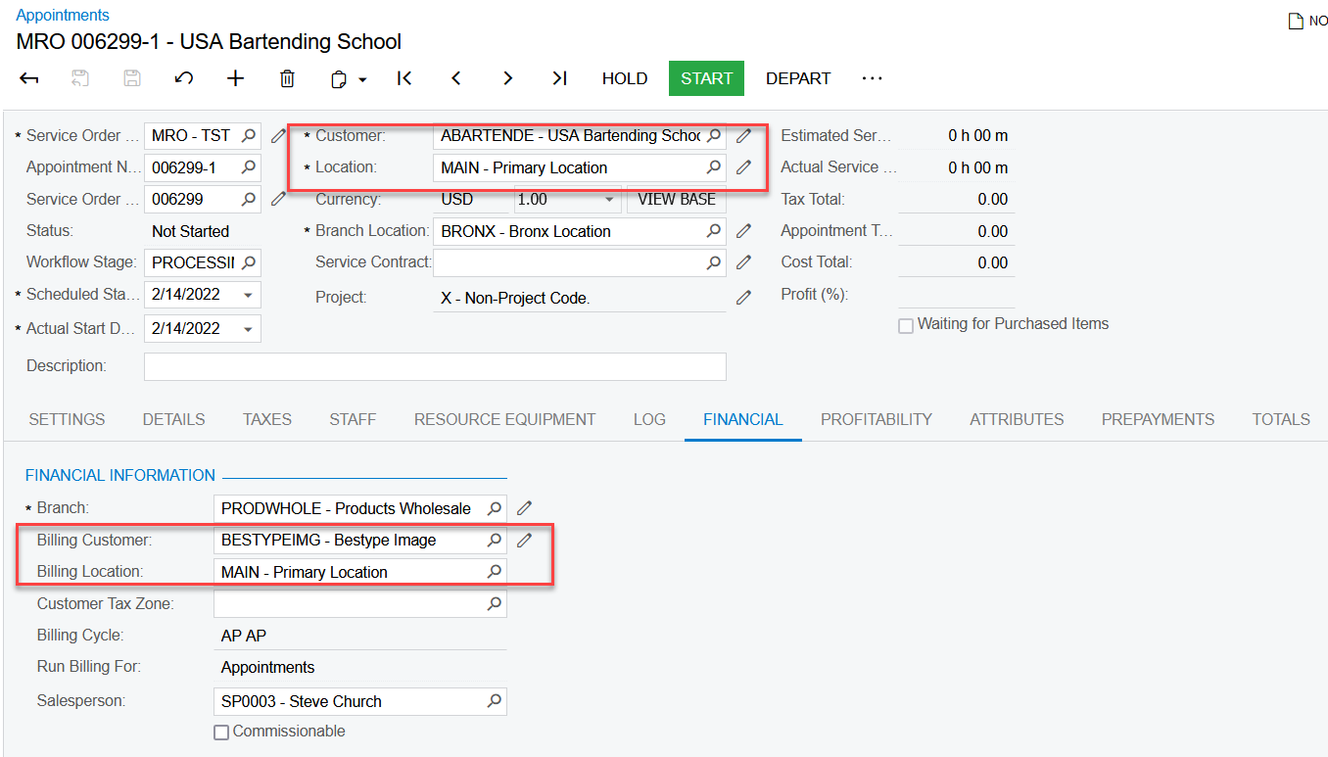Image resolution: width=1328 pixels, height=757 pixels.
Task: Edit Project with pencil icon
Action: click(x=744, y=297)
